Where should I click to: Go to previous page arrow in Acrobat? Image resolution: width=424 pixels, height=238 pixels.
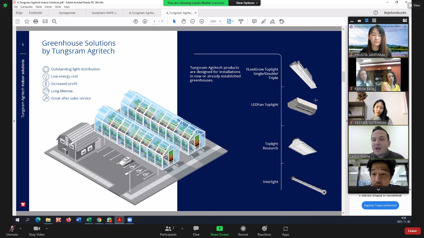pos(136,21)
